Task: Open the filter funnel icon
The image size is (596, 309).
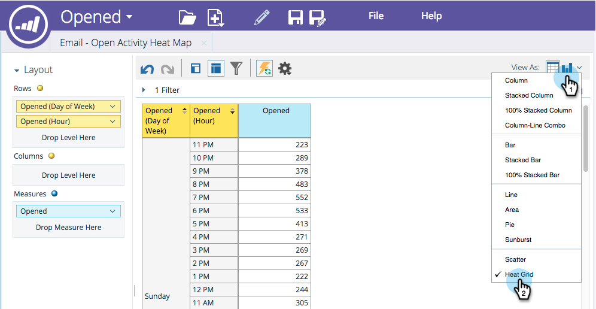Action: click(236, 68)
